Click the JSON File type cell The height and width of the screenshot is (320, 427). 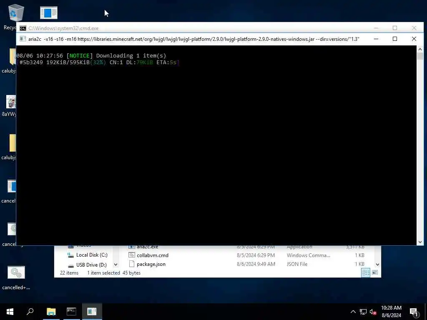pos(297,264)
